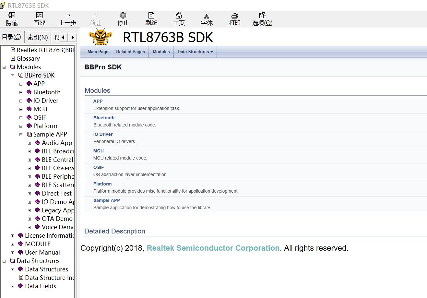Click the book icon beside MODULE
The width and height of the screenshot is (427, 298).
click(x=21, y=244)
